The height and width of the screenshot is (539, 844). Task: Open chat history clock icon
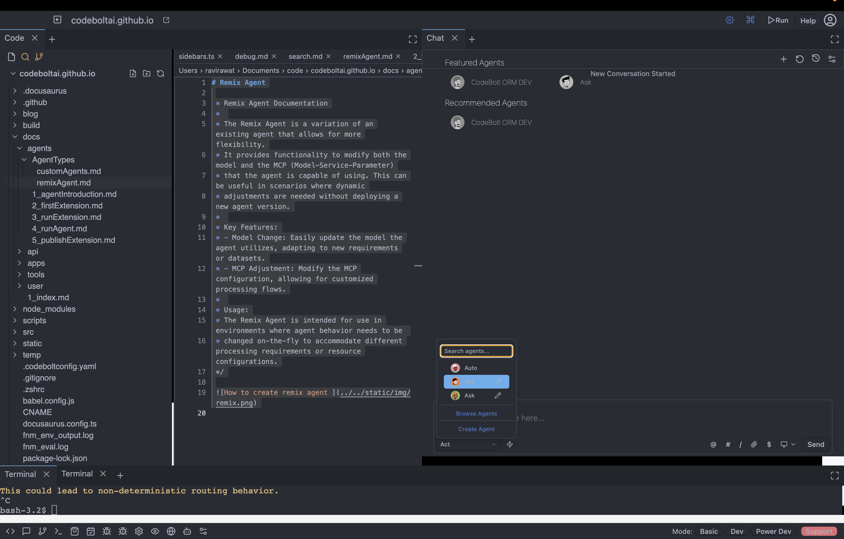(816, 59)
